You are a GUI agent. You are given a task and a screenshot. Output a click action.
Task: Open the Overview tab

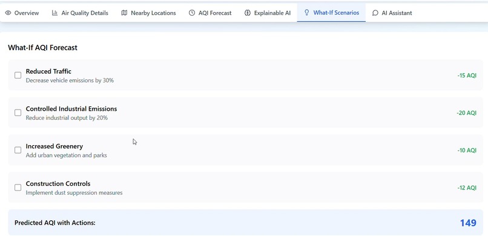(22, 13)
